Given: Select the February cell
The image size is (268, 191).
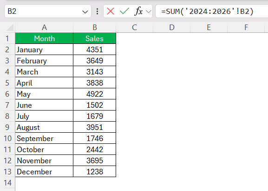Looking at the screenshot, I should (x=44, y=61).
